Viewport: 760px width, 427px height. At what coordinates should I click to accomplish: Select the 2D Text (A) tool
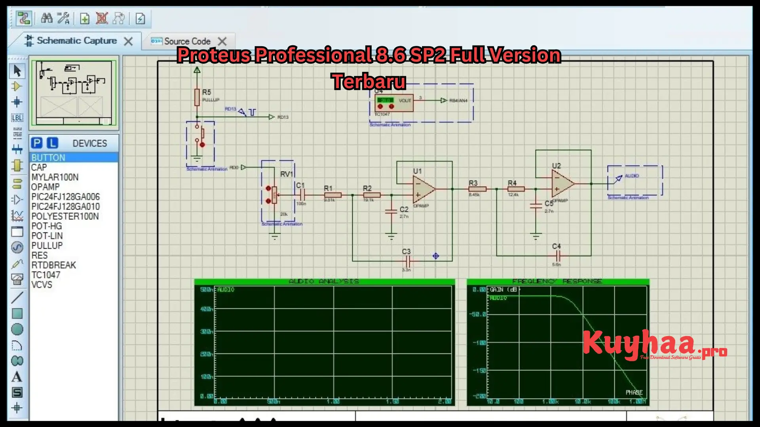17,377
